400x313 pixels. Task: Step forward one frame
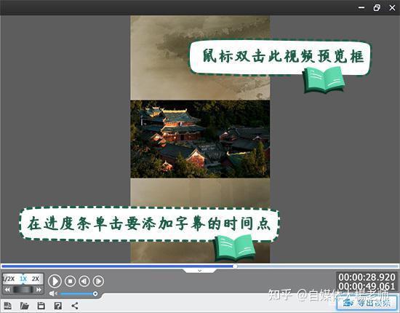(98, 281)
